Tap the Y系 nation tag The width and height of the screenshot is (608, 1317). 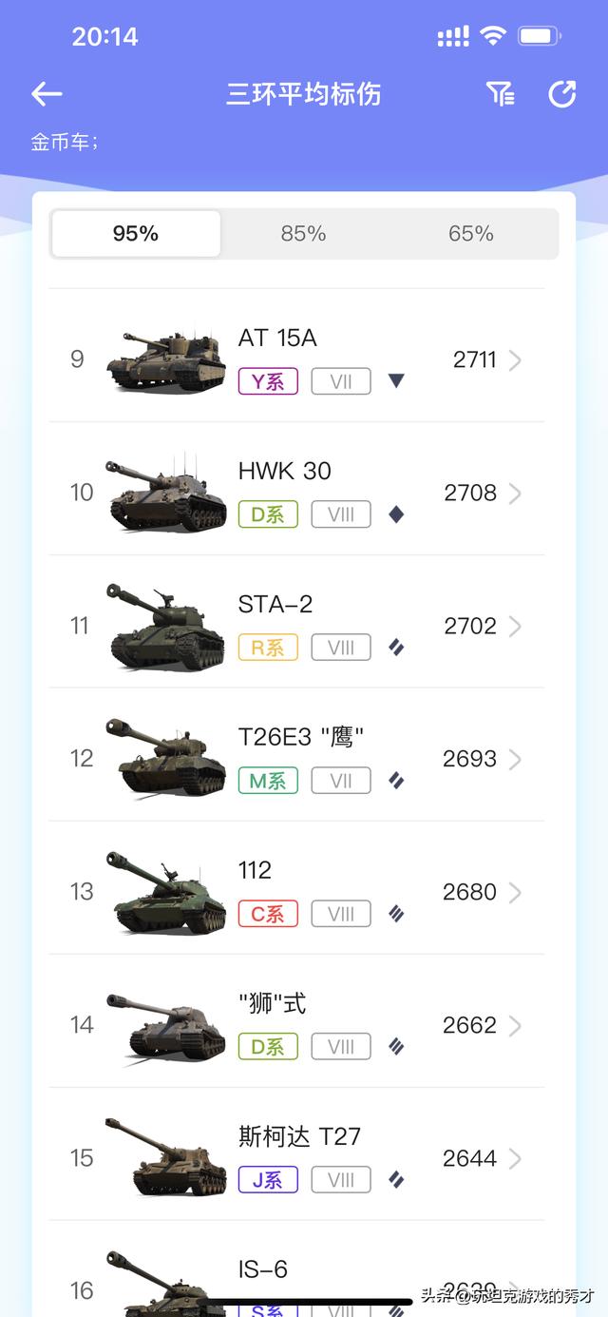268,381
